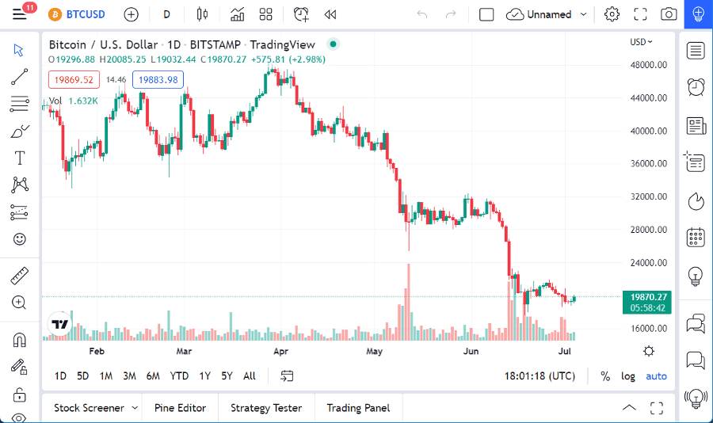
Task: Expand the Unnamed layout dropdown
Action: click(584, 14)
